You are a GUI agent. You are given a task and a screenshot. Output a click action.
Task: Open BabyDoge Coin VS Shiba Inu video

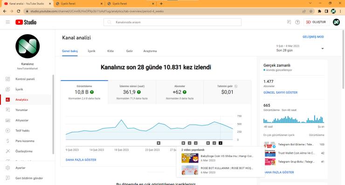(227, 156)
